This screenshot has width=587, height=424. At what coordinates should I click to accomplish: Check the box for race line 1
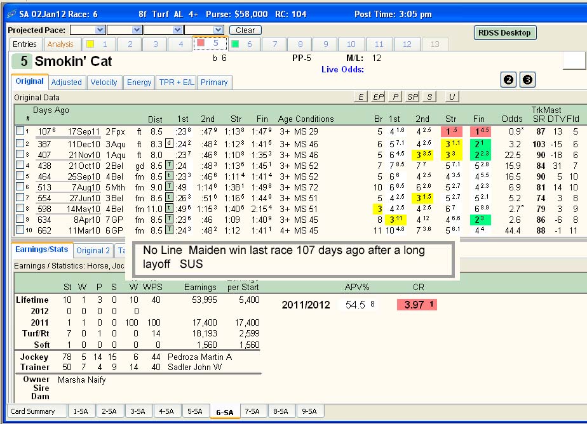[20, 131]
